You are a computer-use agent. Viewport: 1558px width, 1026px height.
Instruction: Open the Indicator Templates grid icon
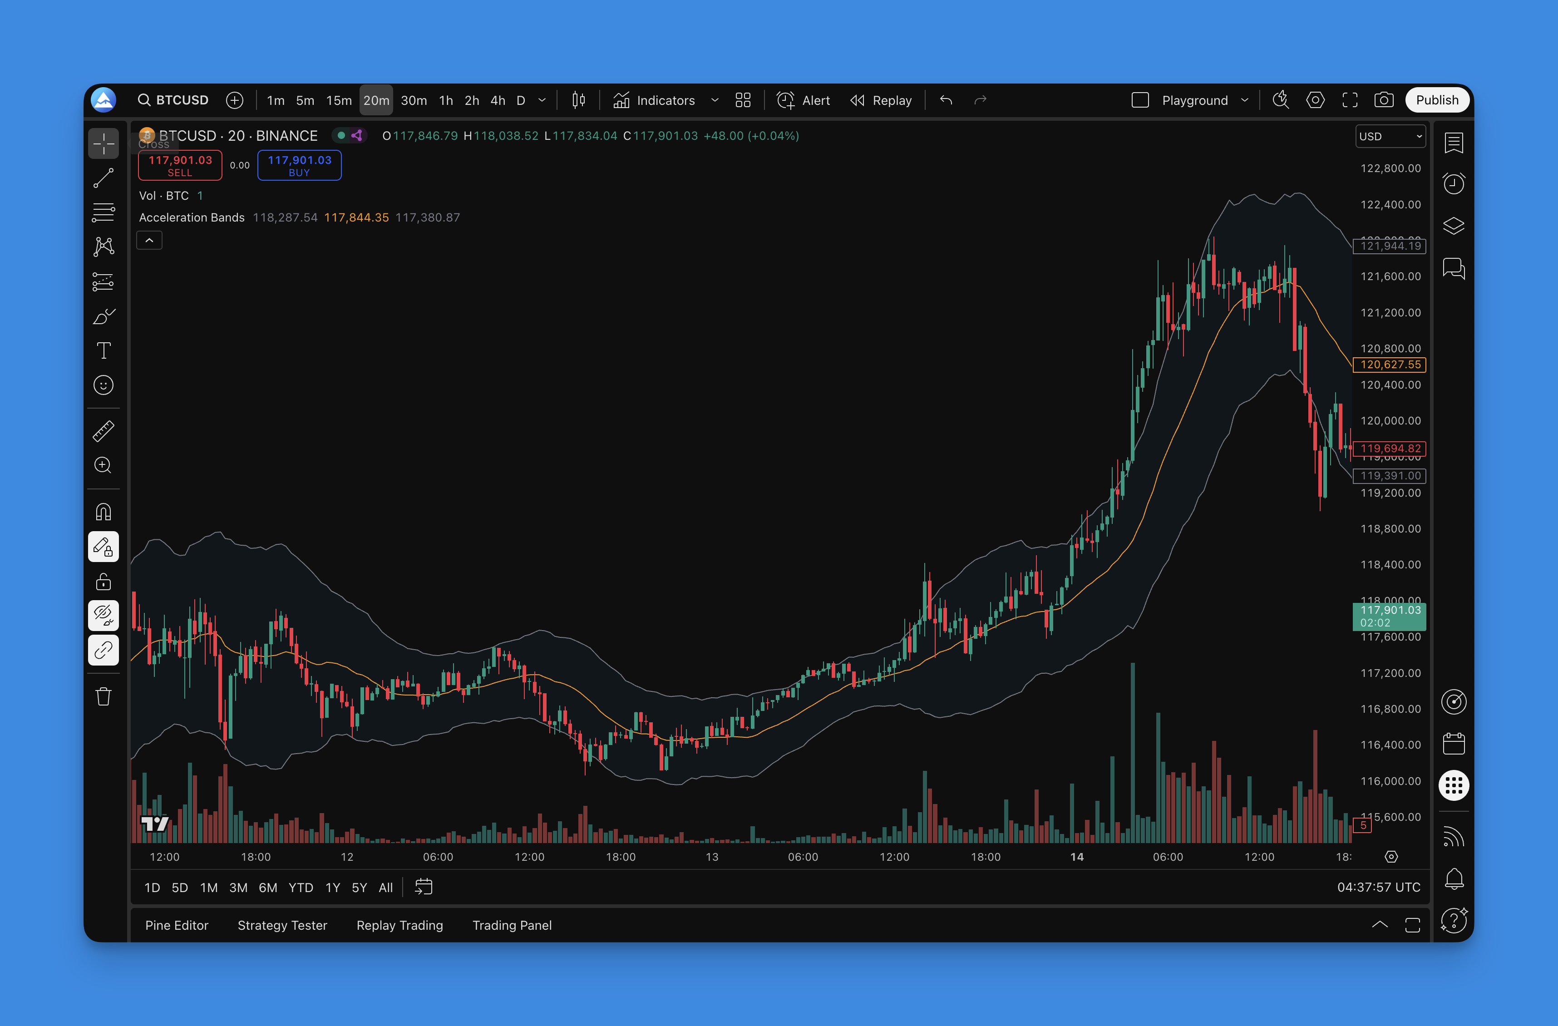click(x=743, y=100)
